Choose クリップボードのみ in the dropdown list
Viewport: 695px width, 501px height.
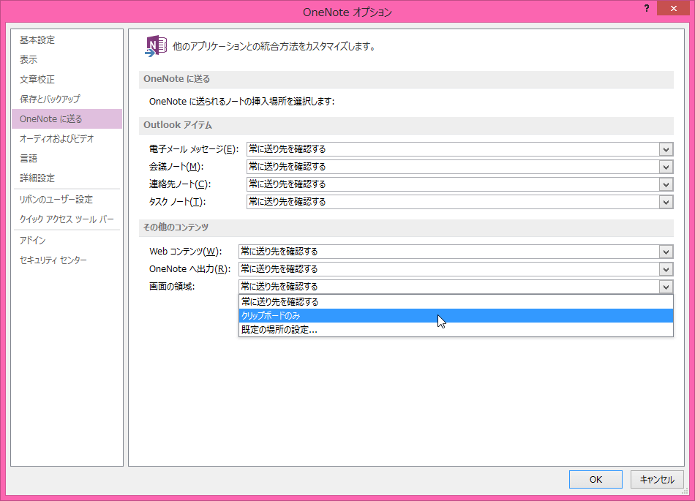click(456, 316)
